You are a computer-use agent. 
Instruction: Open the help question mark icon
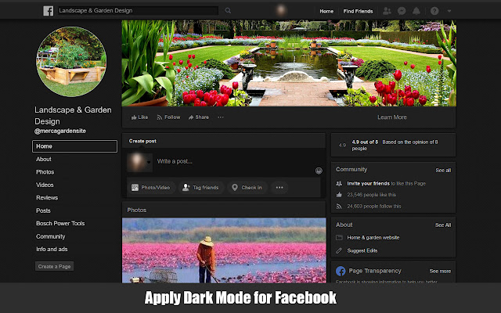coord(434,11)
